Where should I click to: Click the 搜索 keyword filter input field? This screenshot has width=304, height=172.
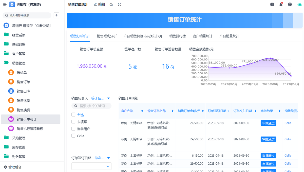[94, 106]
